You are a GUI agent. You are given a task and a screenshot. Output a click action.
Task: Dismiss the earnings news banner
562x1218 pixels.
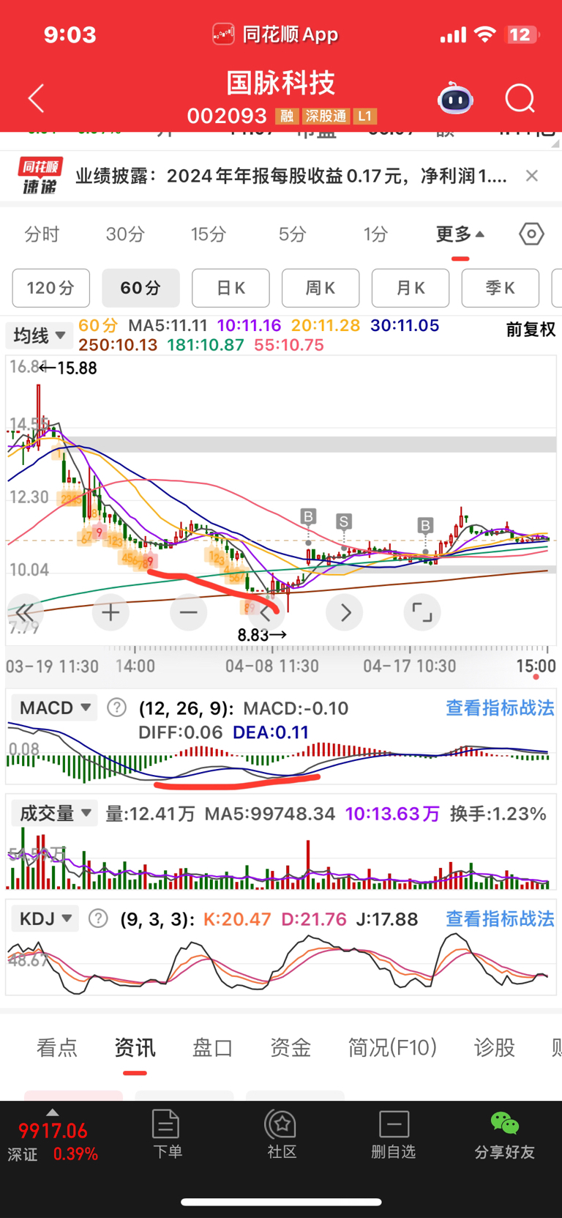[532, 176]
